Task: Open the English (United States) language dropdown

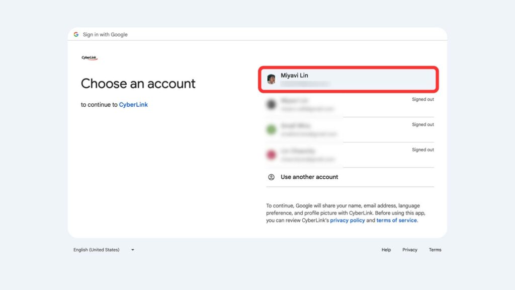Action: pyautogui.click(x=104, y=250)
